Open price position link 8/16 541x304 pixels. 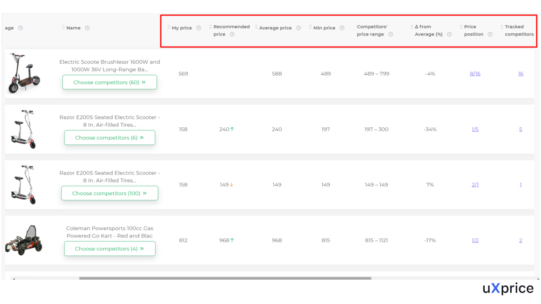coord(475,74)
